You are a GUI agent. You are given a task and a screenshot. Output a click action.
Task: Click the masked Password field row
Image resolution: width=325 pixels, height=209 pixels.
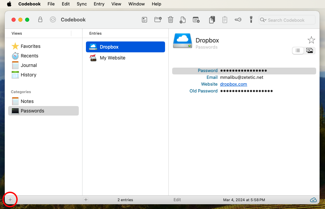tap(244, 71)
